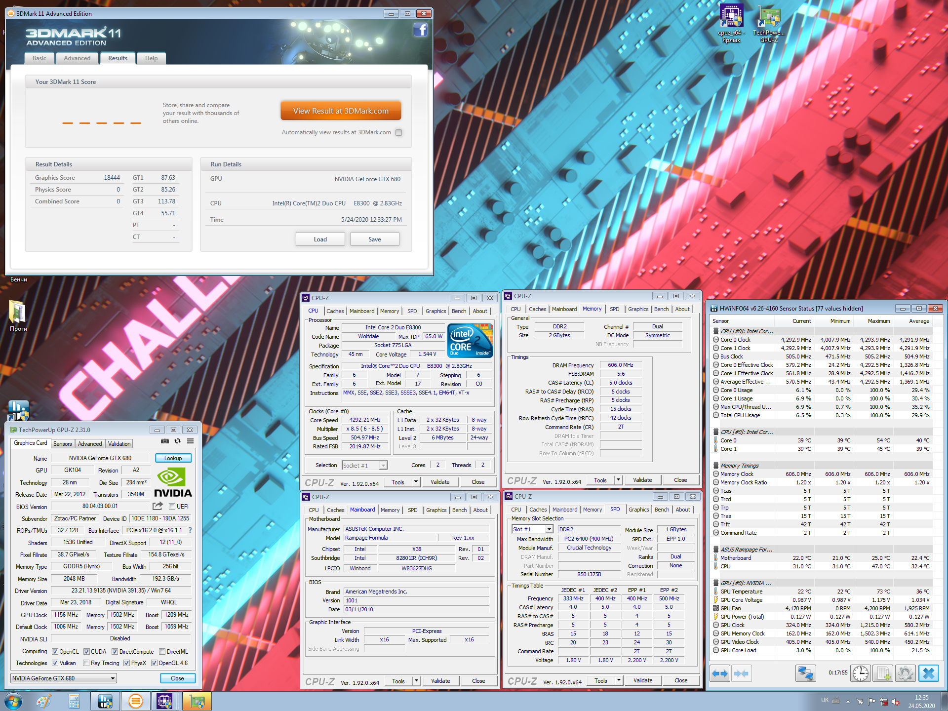Toggle the Ray Tracing checkbox

(86, 663)
